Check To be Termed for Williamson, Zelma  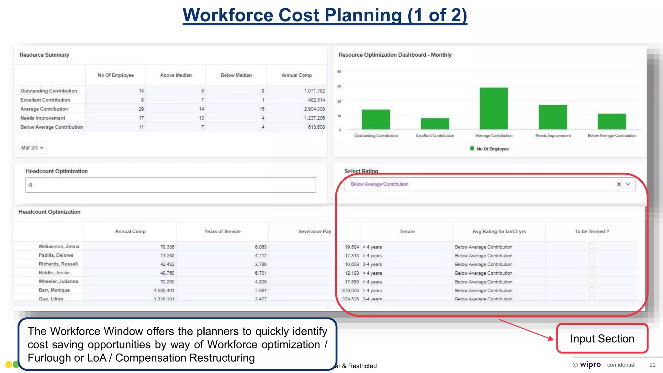[592, 246]
